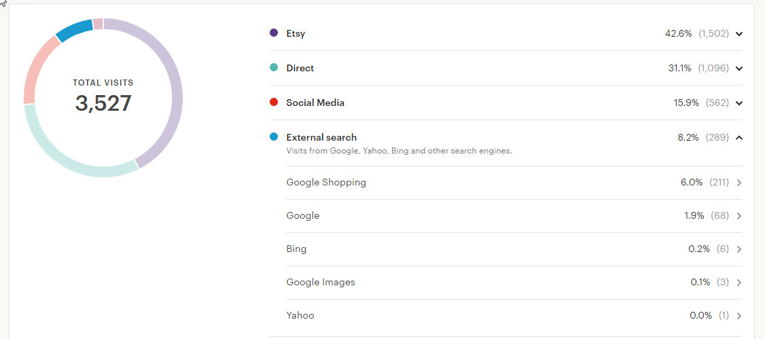Collapse the External search section
The width and height of the screenshot is (765, 339).
[x=739, y=138]
